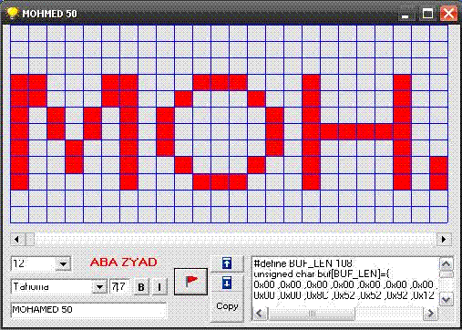Viewport: 462px width, 330px height.
Task: Open the Tahoma font dropdown
Action: click(99, 286)
